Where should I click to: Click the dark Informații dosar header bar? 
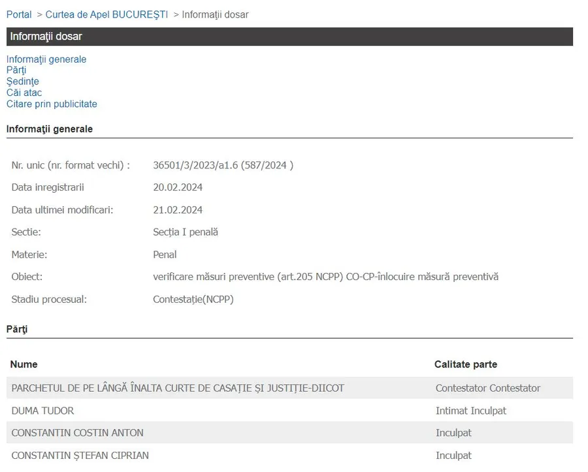(289, 37)
